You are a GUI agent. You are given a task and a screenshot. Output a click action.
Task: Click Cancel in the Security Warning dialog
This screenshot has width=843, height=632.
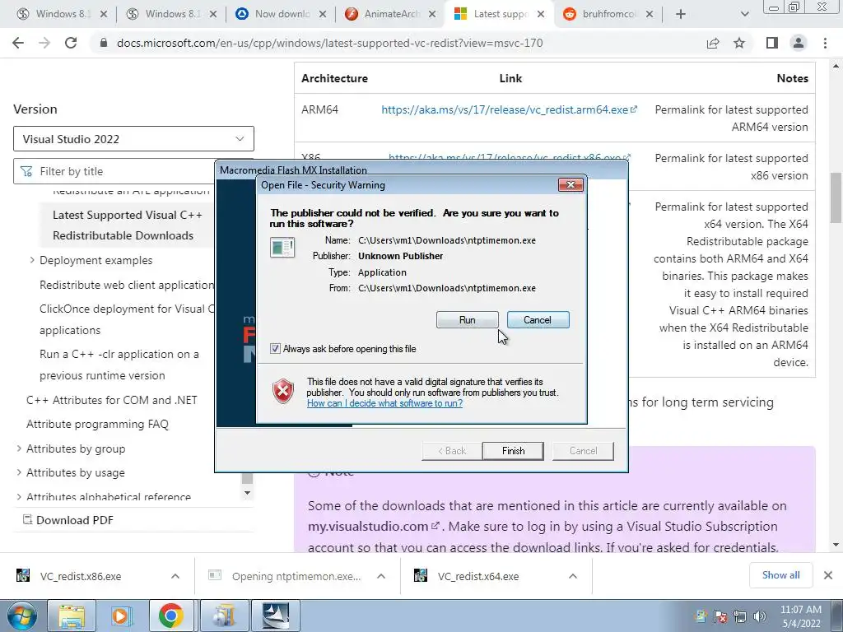click(x=538, y=320)
